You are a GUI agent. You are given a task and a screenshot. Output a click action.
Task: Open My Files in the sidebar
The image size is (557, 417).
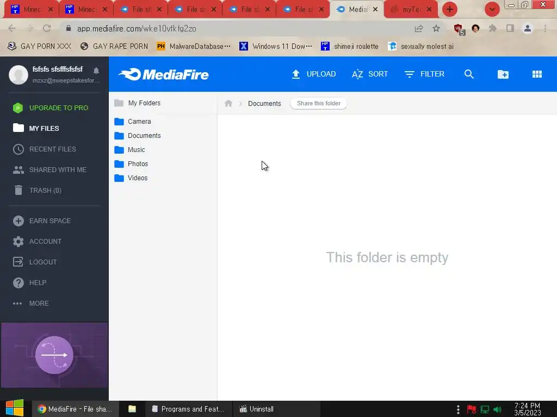36,128
